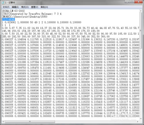Image resolution: width=144 pixels, height=125 pixels.
Task: Click the value 0.000021
Action: [7, 48]
